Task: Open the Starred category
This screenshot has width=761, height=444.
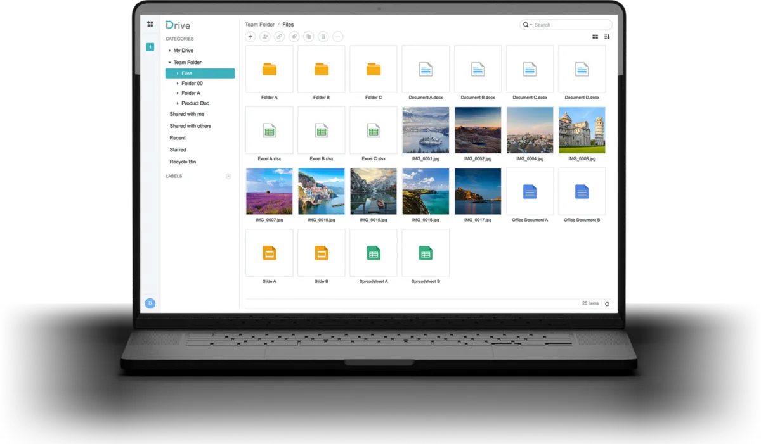Action: click(178, 149)
